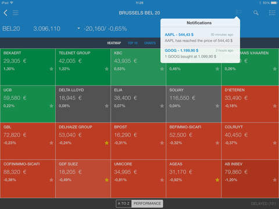Open the KBC stock tile

(x=138, y=67)
